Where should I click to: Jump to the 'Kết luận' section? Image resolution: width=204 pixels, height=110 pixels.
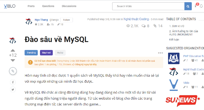[174, 40]
